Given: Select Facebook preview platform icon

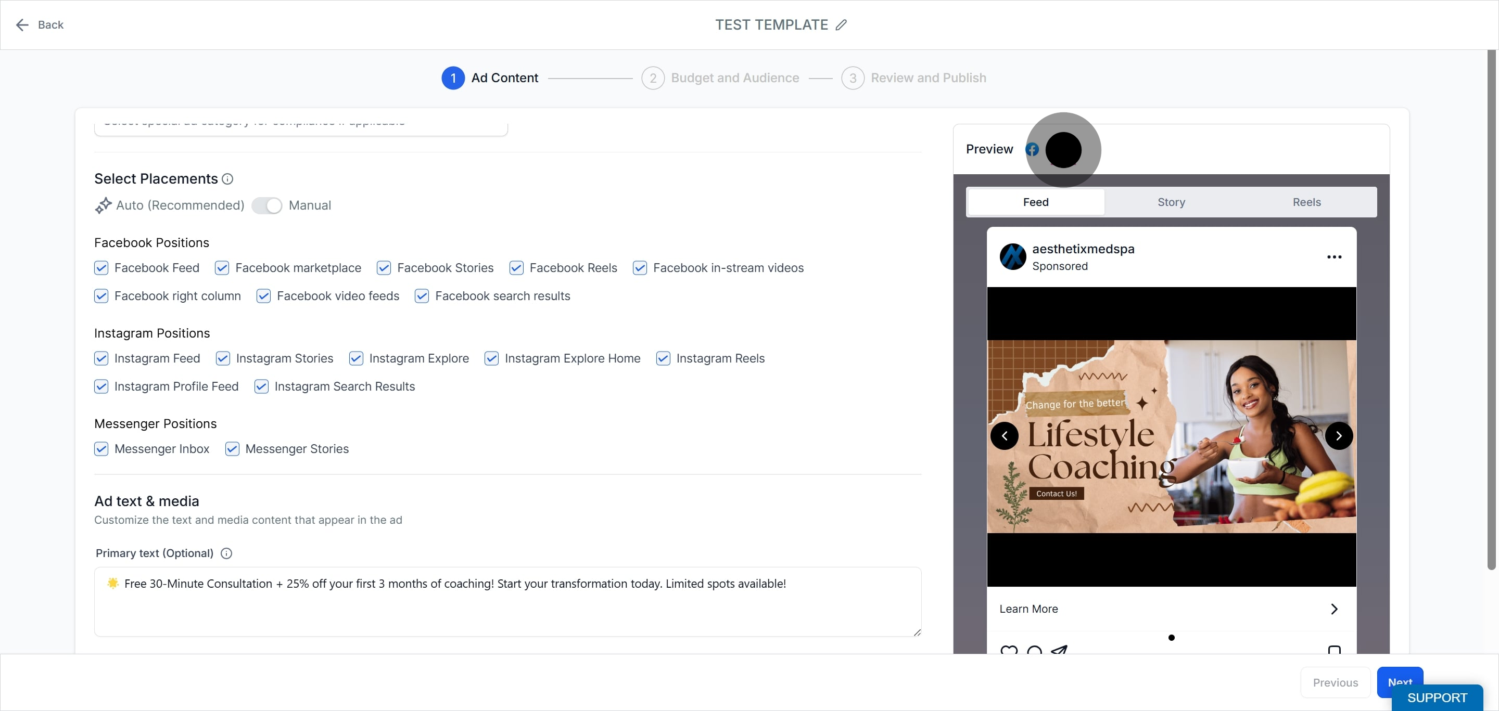Looking at the screenshot, I should [x=1032, y=149].
